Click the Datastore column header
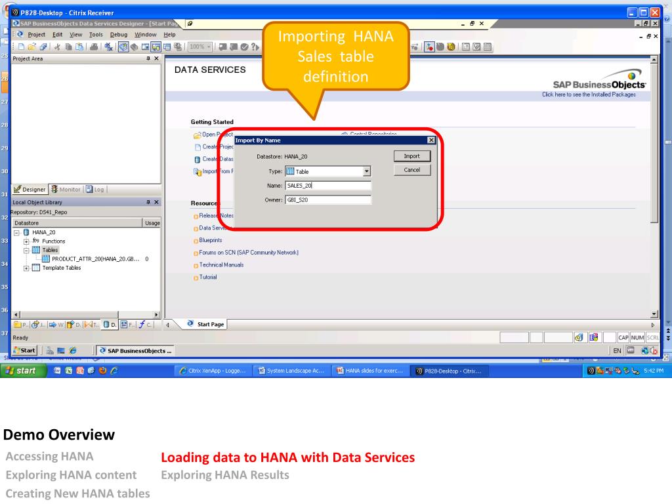Viewport: 672px width, 504px height. pyautogui.click(x=77, y=223)
